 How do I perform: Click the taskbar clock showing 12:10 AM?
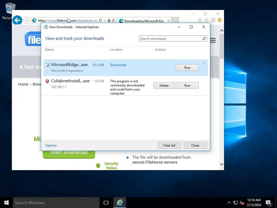254,203
